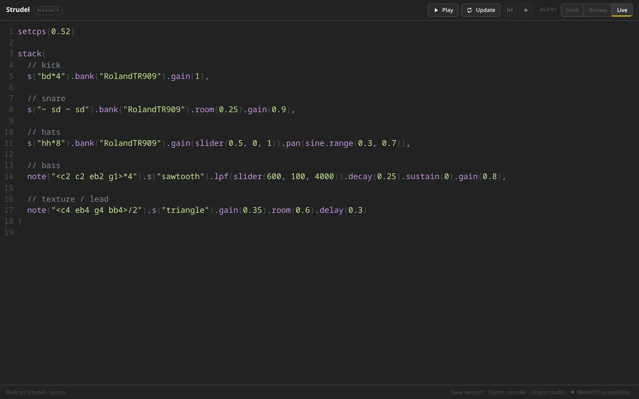Click the record dot icon
The image size is (639, 399).
[x=526, y=10]
